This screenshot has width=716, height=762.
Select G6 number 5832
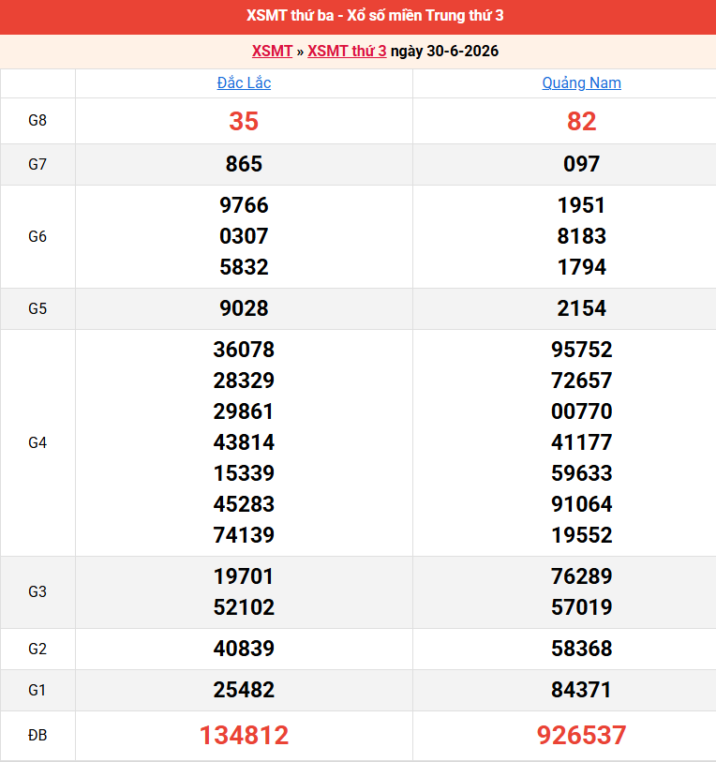pos(244,267)
